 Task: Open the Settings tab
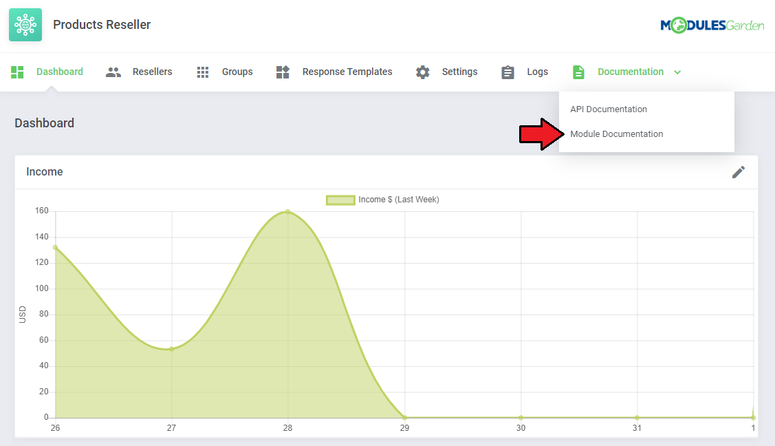click(459, 72)
